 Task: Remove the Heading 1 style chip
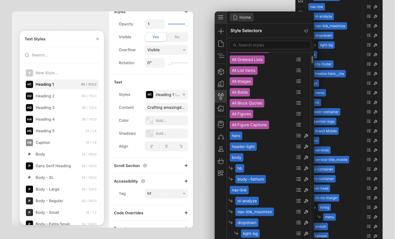(x=184, y=95)
